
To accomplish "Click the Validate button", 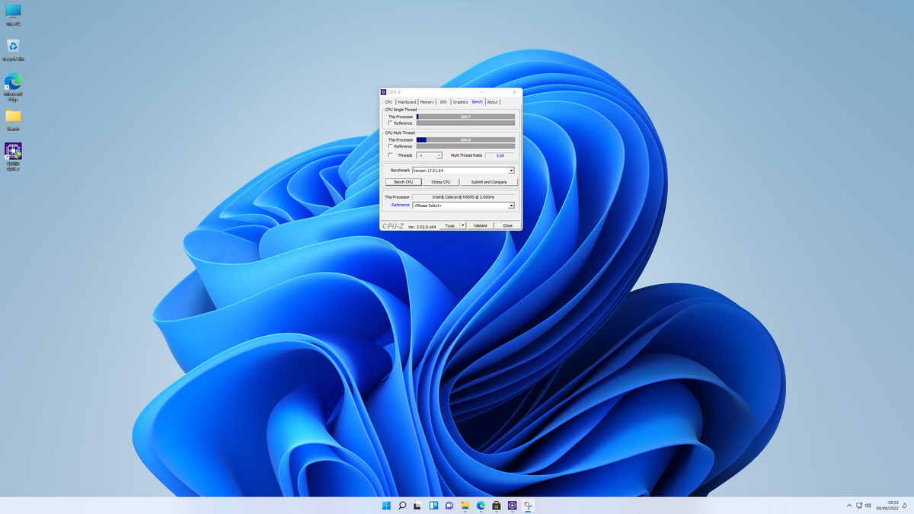I will pos(480,225).
